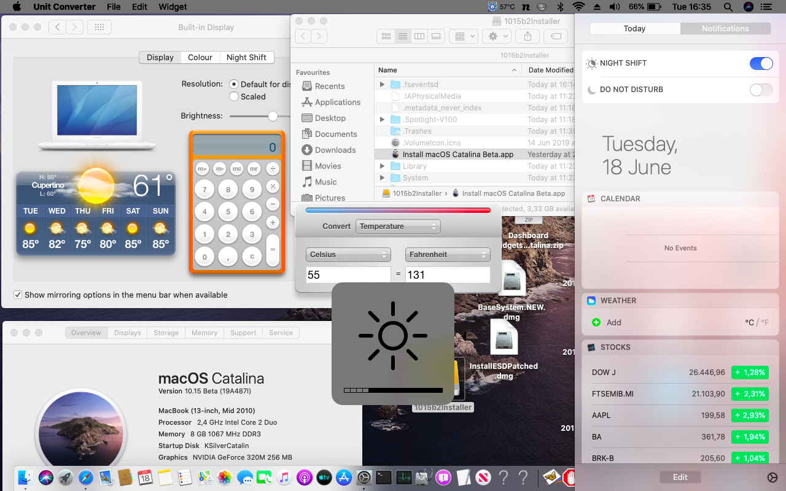The width and height of the screenshot is (786, 491).
Task: Click the Finder Share toolbar icon
Action: [527, 36]
